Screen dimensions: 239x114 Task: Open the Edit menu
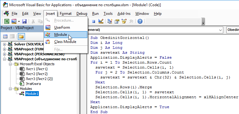[x=25, y=14]
